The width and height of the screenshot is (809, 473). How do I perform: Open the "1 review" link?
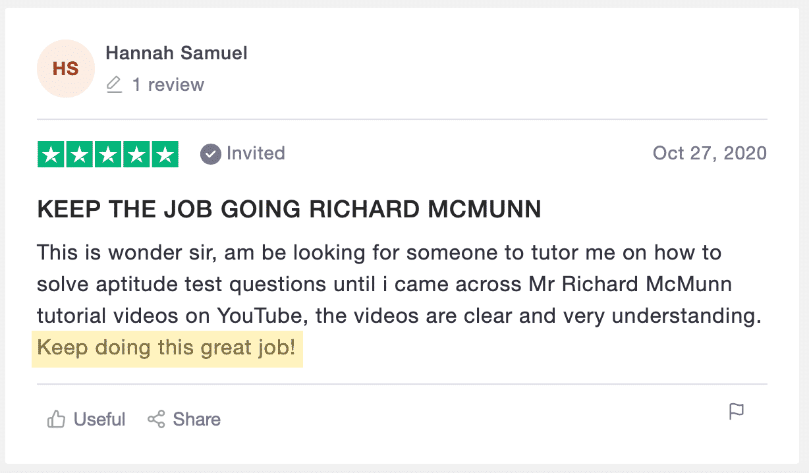168,84
